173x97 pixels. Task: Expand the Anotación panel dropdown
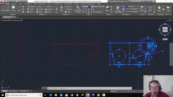66,14
